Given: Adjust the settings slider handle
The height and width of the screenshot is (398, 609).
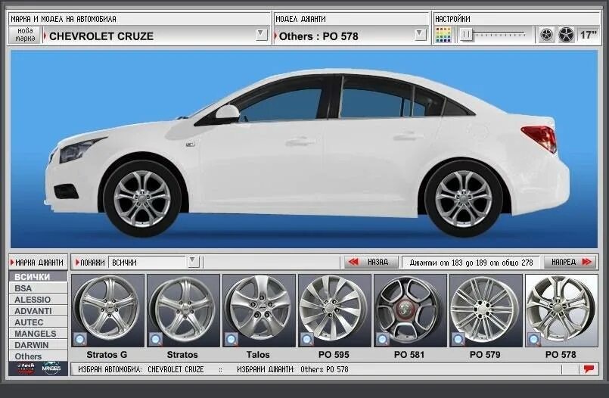Looking at the screenshot, I should (466, 35).
